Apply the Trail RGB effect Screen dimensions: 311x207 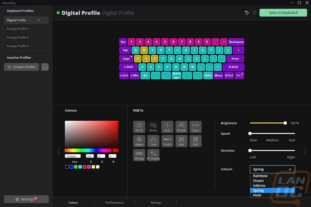click(153, 141)
